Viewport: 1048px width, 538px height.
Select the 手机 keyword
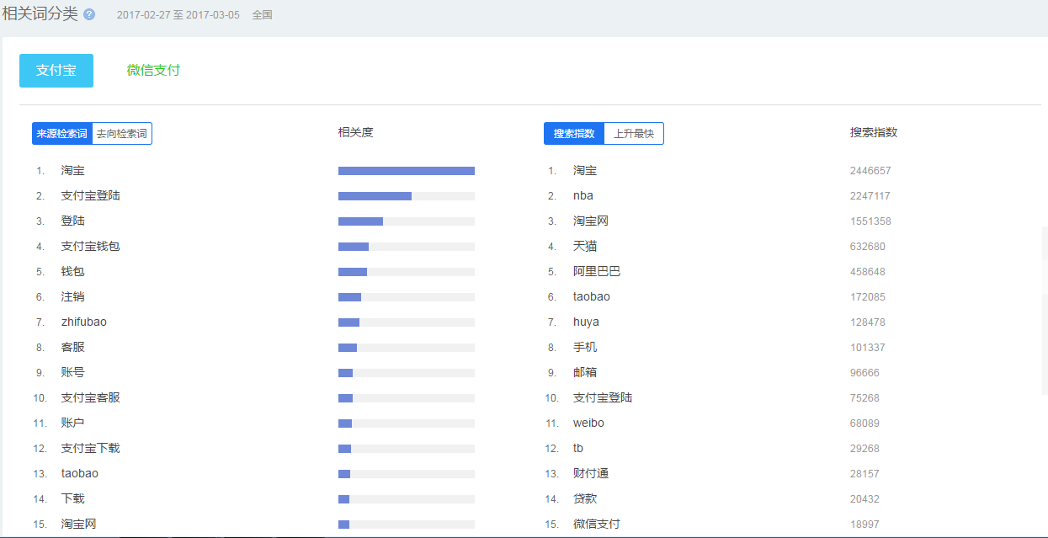585,348
